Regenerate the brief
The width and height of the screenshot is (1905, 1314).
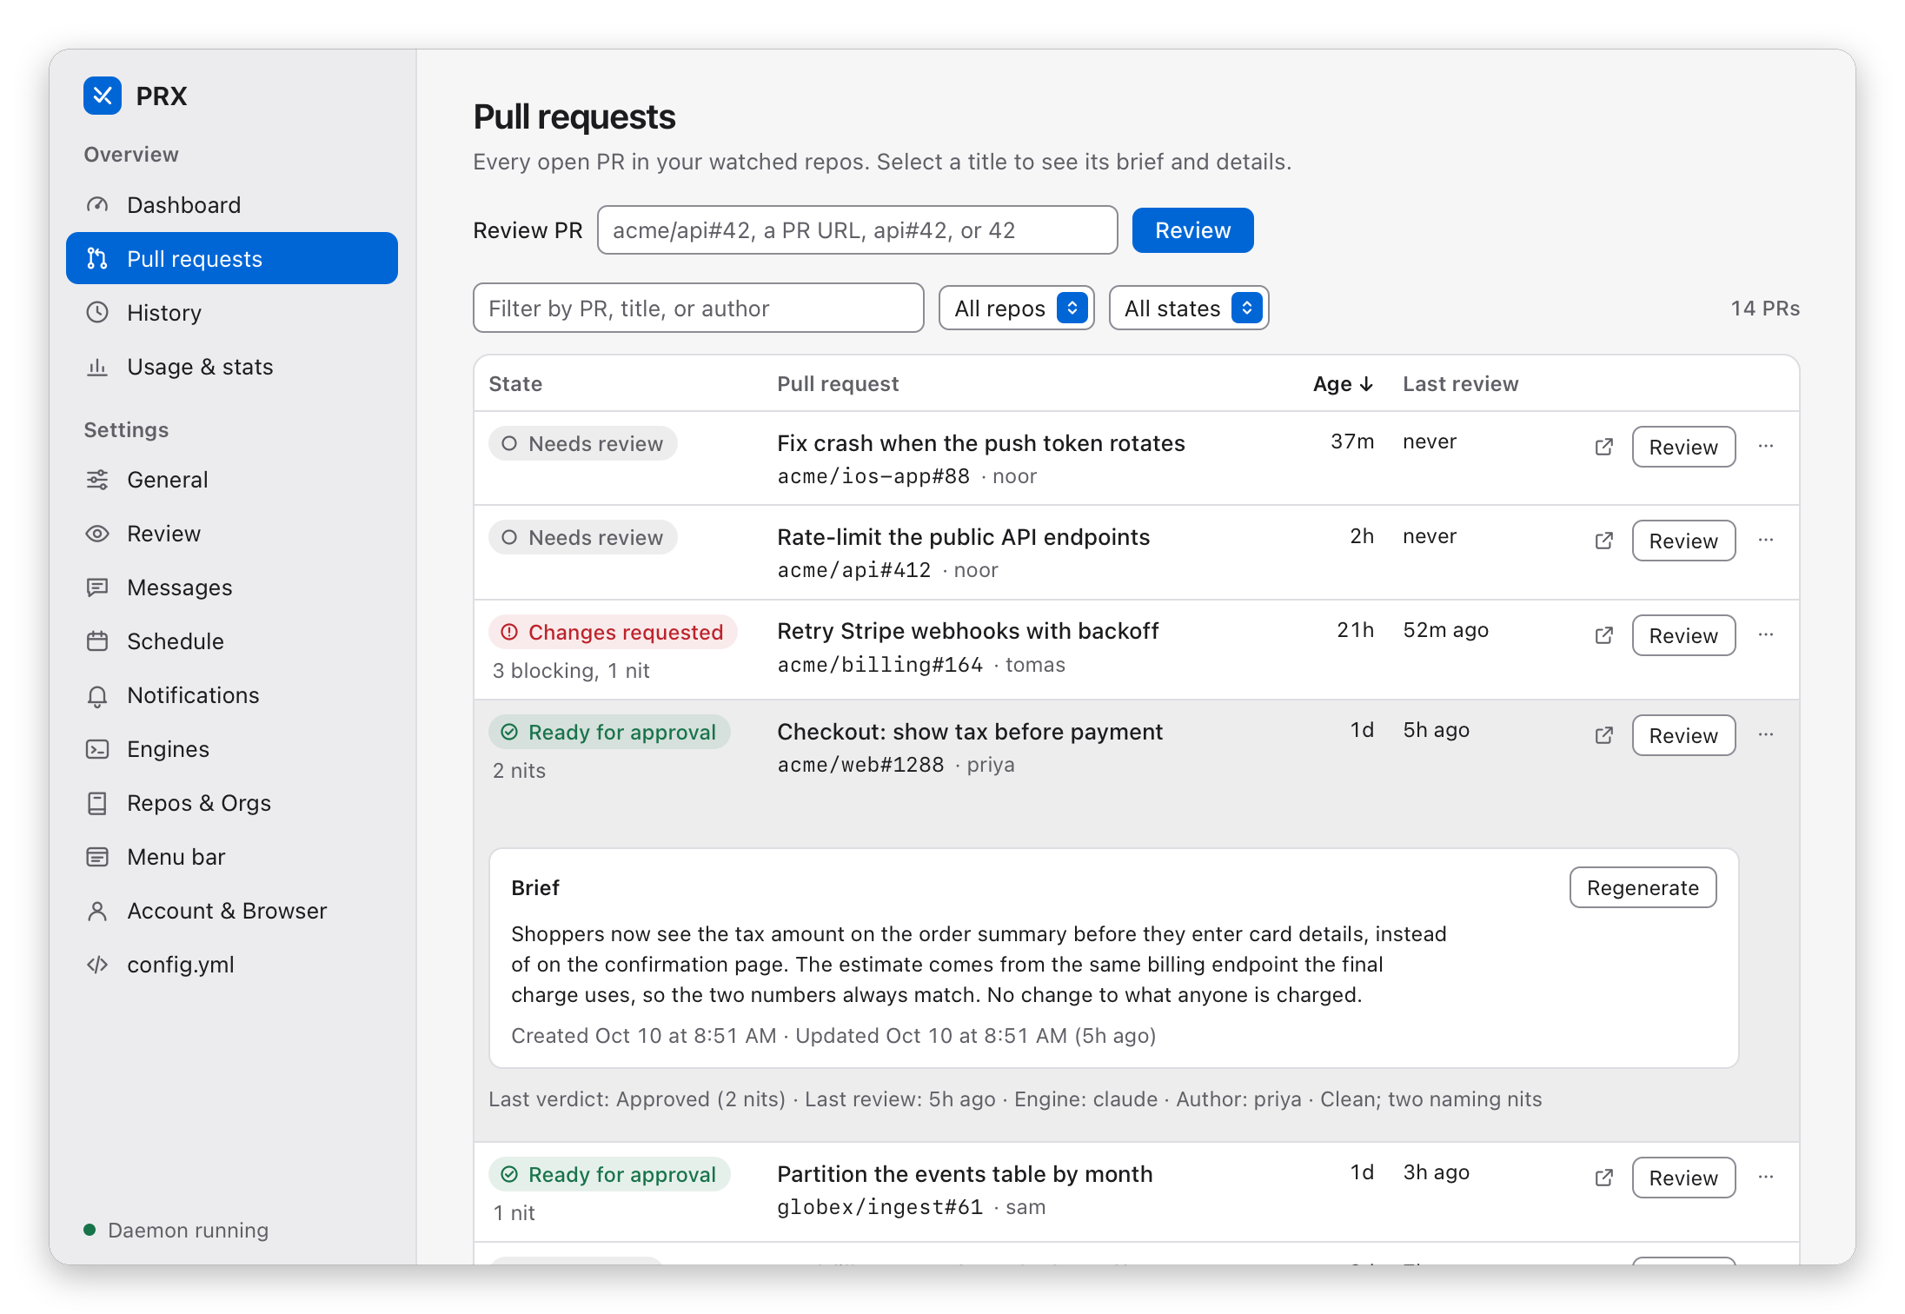coord(1643,887)
